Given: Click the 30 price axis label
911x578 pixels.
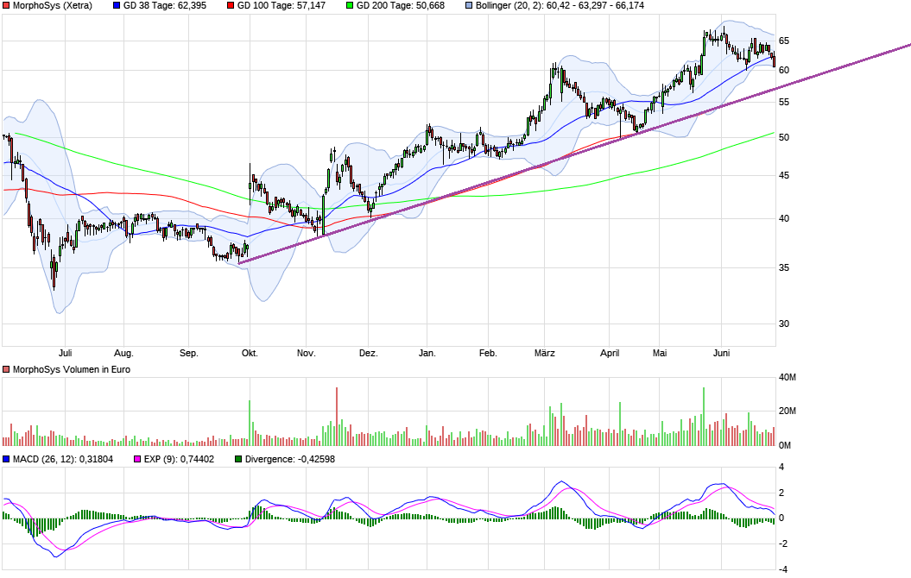Looking at the screenshot, I should coord(784,324).
